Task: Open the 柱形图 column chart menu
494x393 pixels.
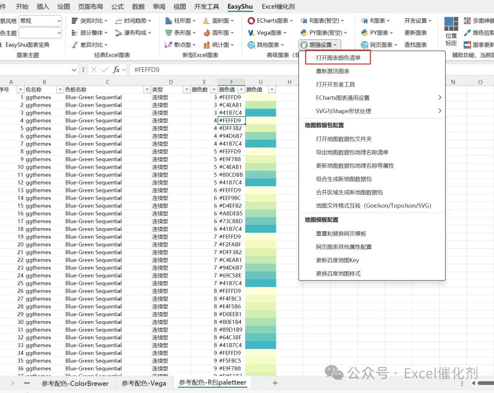Action: point(181,21)
